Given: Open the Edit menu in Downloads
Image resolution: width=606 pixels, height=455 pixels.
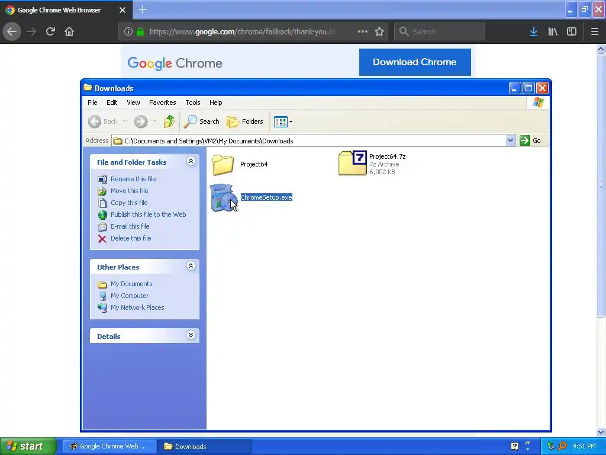Looking at the screenshot, I should click(112, 102).
